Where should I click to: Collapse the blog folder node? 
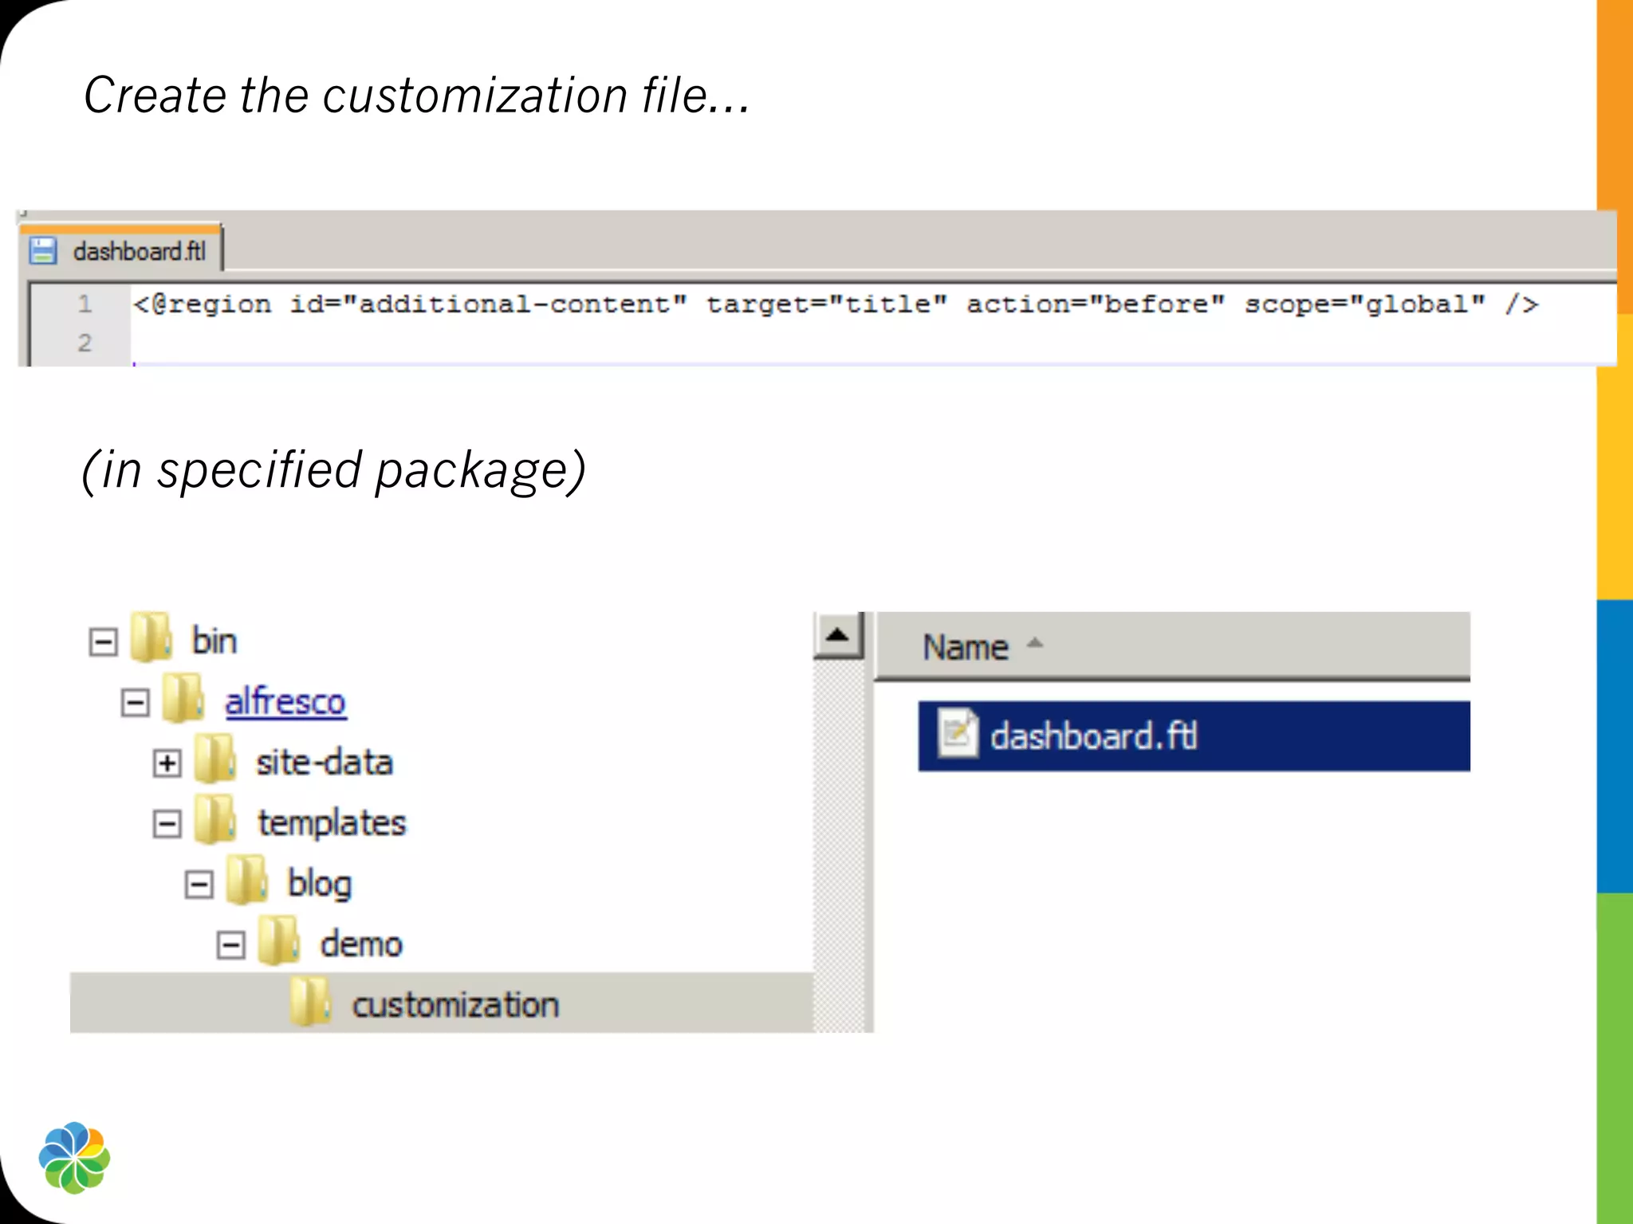199,884
